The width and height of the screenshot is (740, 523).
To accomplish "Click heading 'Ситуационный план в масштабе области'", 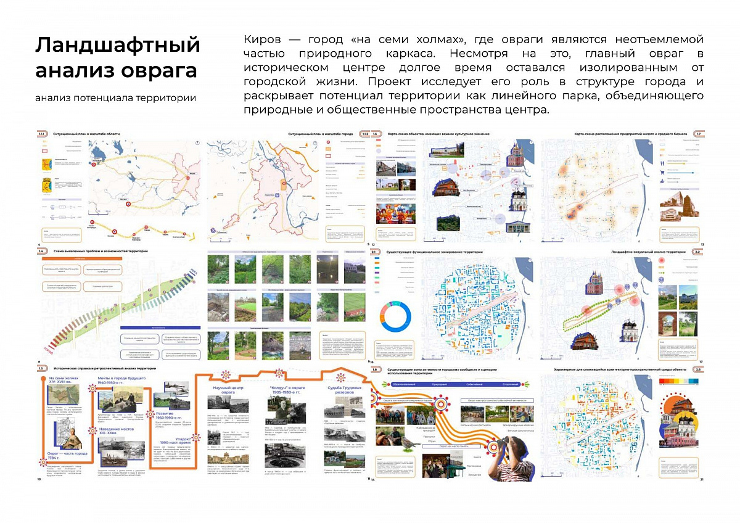I will pyautogui.click(x=86, y=134).
